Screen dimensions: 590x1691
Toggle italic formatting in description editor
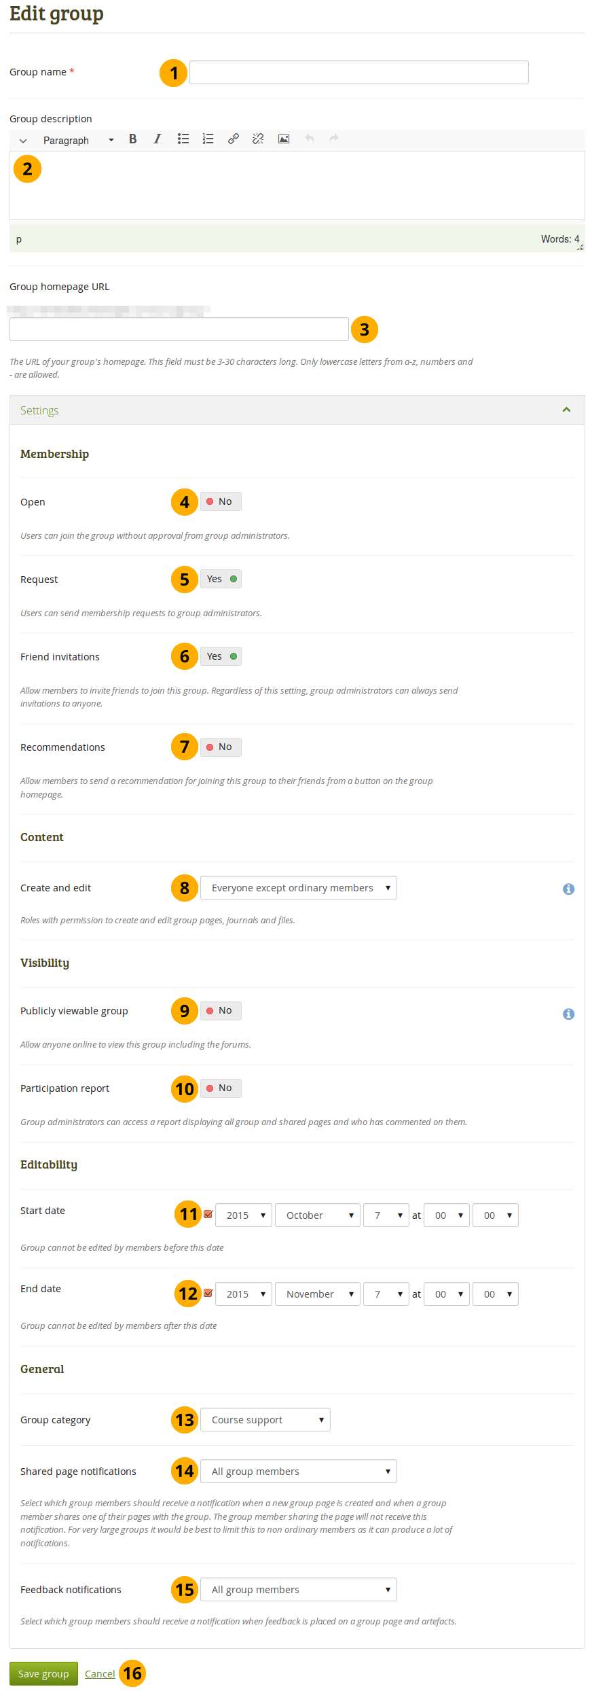tap(158, 139)
